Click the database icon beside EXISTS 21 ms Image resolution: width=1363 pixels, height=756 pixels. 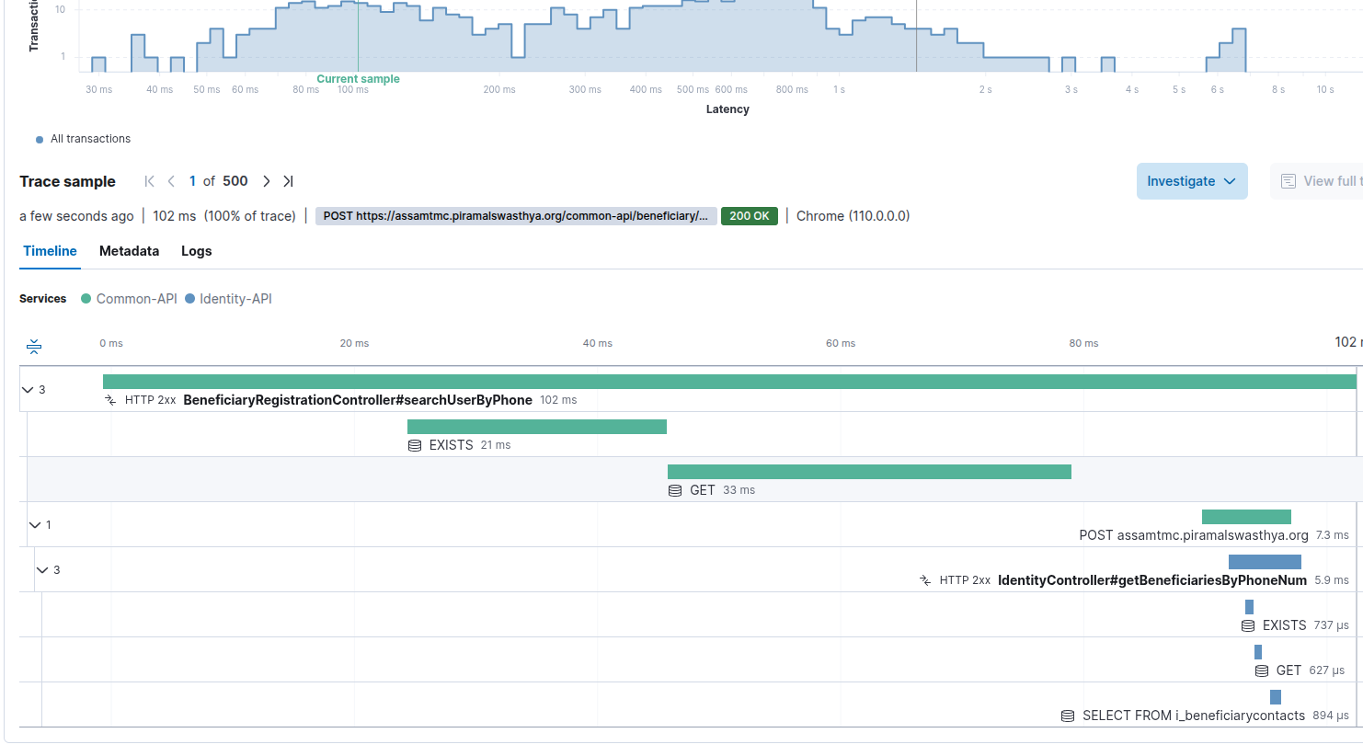415,445
